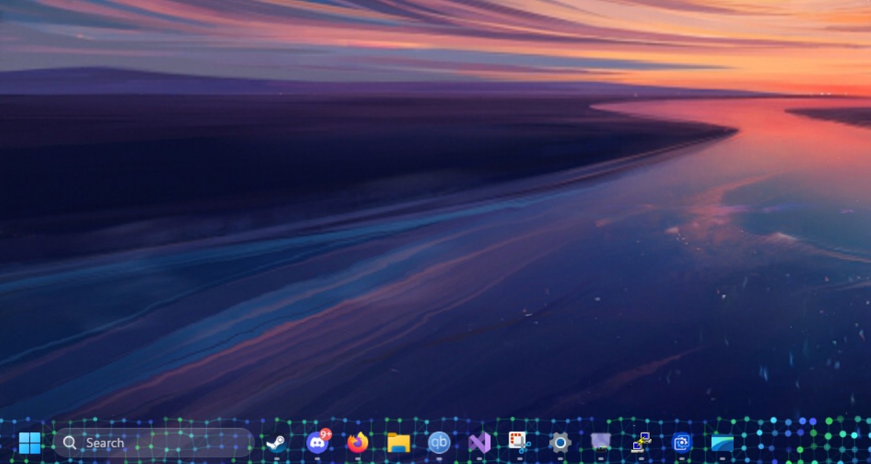The width and height of the screenshot is (871, 464).
Task: Open the blue camera app icon
Action: tap(681, 443)
